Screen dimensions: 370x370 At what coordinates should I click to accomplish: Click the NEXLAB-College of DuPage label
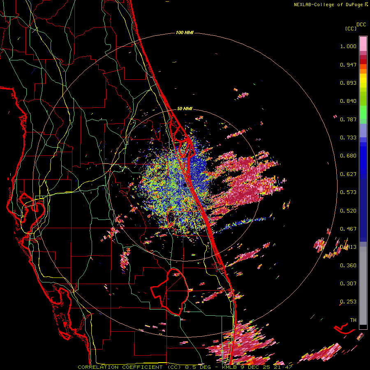coord(328,5)
